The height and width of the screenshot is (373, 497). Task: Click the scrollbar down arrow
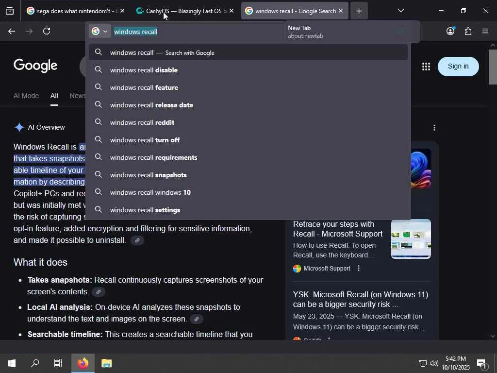493,336
